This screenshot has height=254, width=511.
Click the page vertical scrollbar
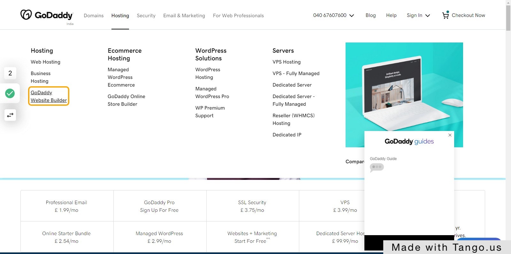pyautogui.click(x=508, y=18)
